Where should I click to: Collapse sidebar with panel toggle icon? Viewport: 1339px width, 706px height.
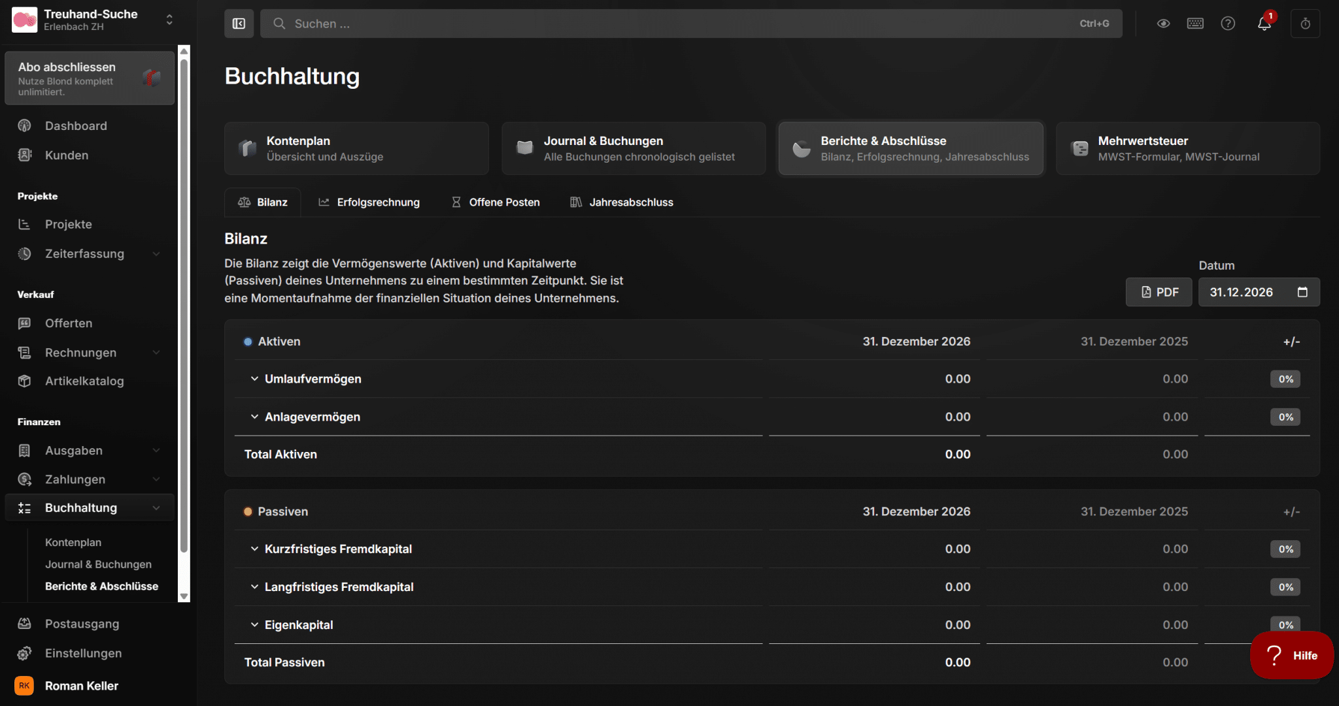(x=239, y=24)
